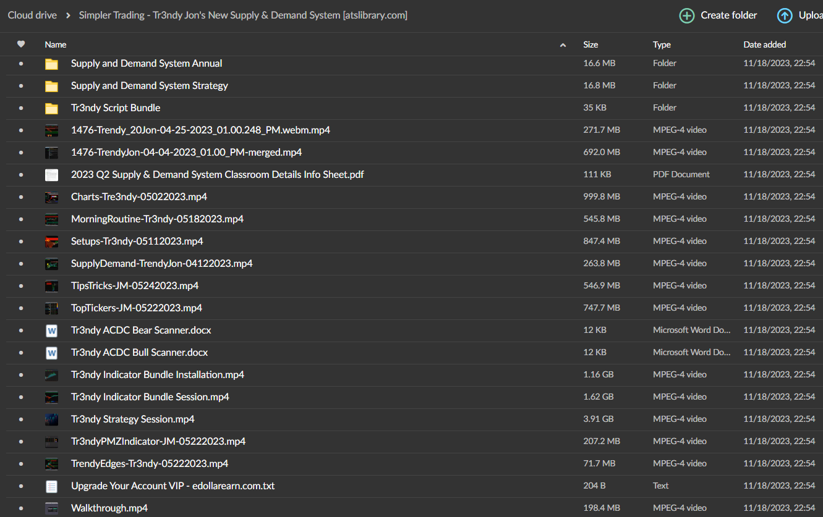Toggle favourite dot for Tr3ndy Script Bundle
This screenshot has height=517, width=823.
21,108
